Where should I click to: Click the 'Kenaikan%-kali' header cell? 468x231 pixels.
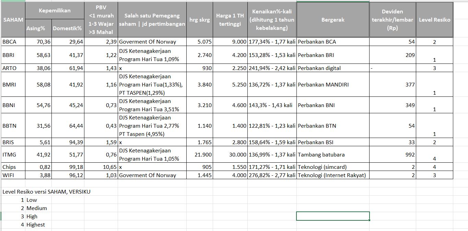tap(272, 20)
